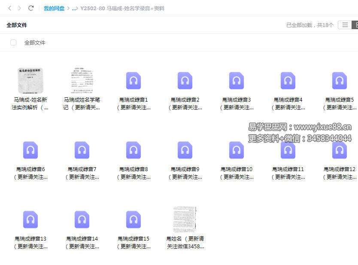Screen dimensions: 358x265
Task: Open audio file 馬瑞成録音5
Action: pyautogui.click(x=339, y=80)
